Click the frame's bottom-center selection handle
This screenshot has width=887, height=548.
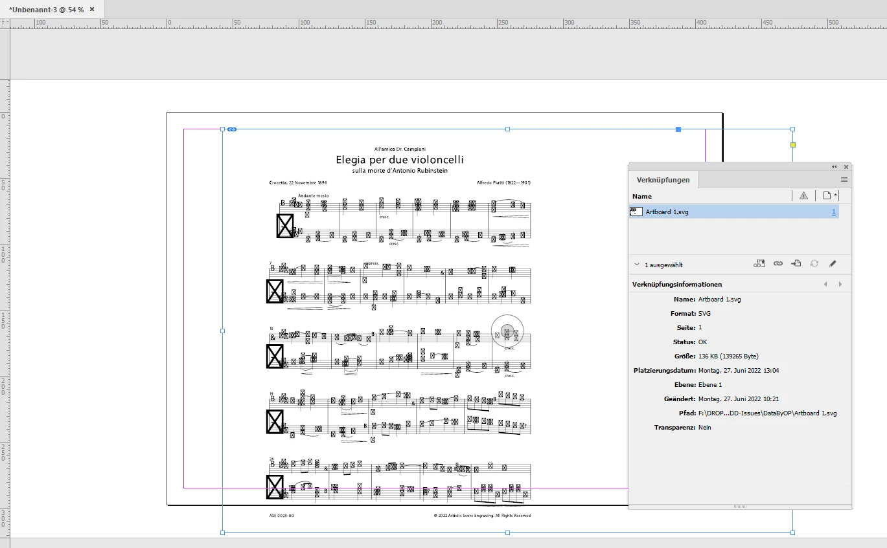point(507,532)
